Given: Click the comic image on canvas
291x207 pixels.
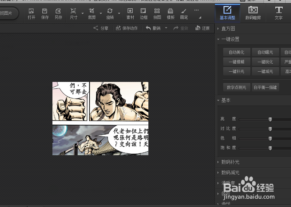Looking at the screenshot, I should click(x=100, y=118).
